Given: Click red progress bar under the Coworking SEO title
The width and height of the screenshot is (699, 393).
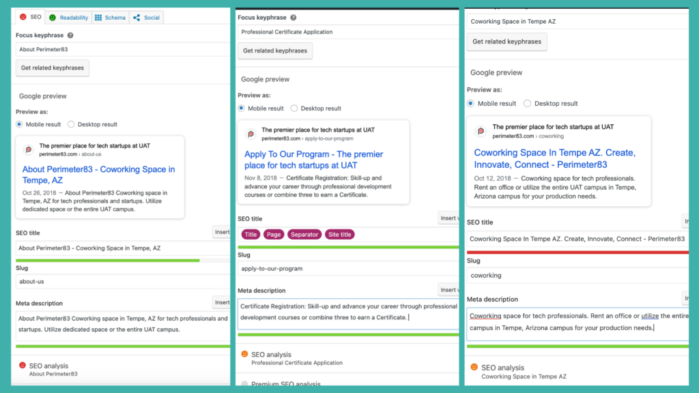Looking at the screenshot, I should point(577,252).
